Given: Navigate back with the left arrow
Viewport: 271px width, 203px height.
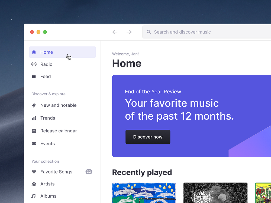Looking at the screenshot, I should [115, 32].
